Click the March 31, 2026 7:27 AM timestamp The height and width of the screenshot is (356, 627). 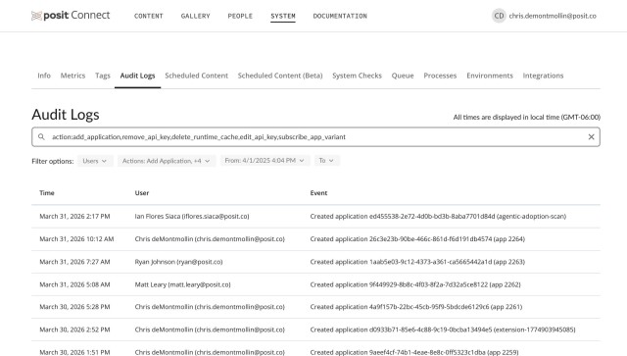(x=74, y=262)
